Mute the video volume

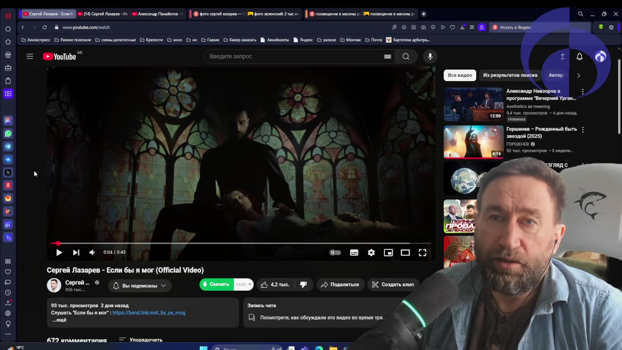(92, 252)
